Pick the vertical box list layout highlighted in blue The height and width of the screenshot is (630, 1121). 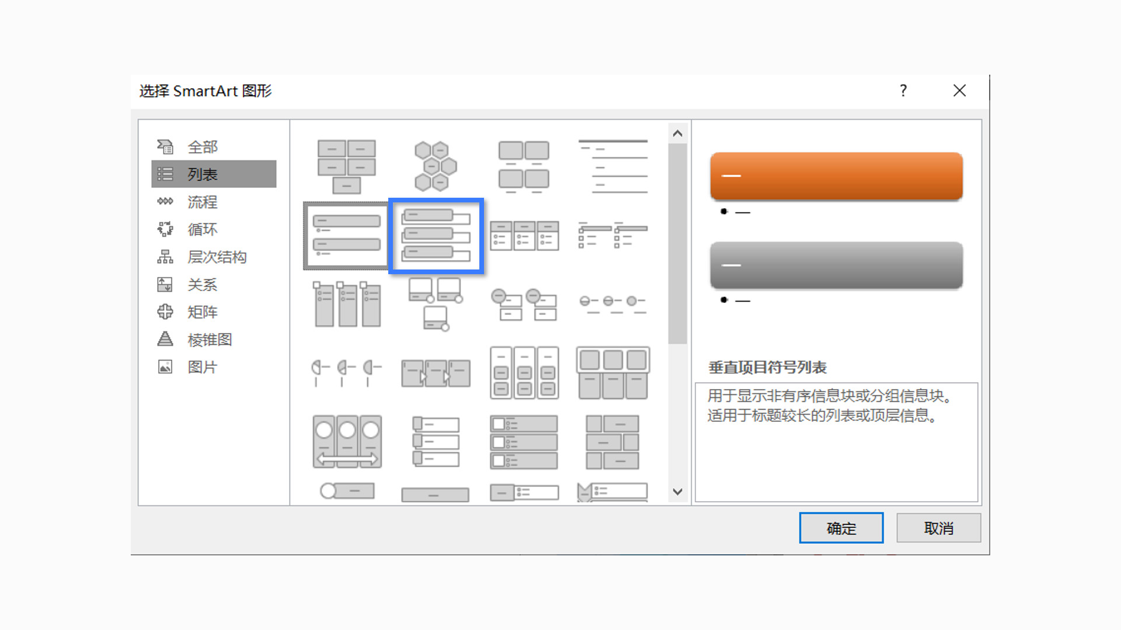point(436,236)
